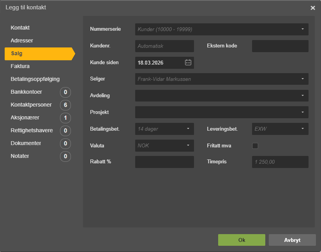
Task: Open the Selger dropdown list
Action: coord(222,79)
